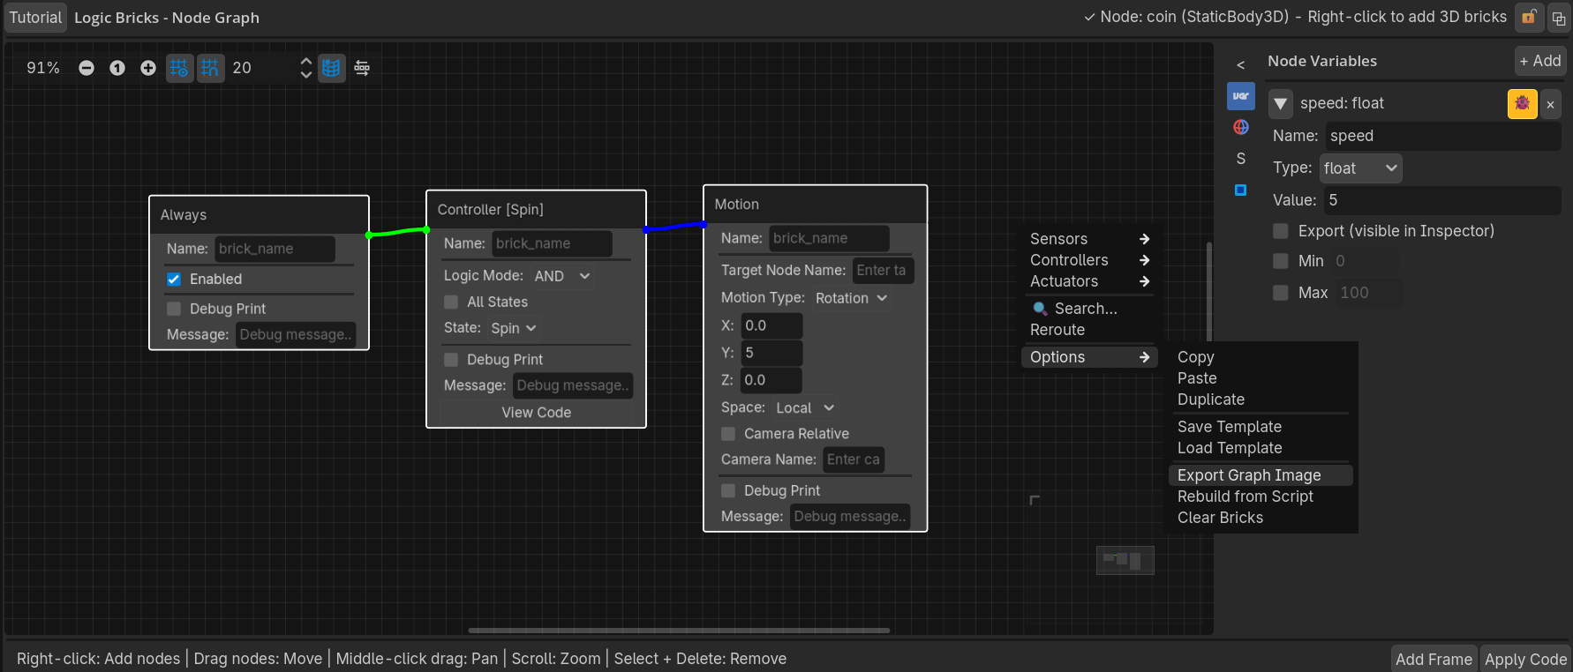The height and width of the screenshot is (672, 1573).
Task: Reset zoom with the 1 icon
Action: click(117, 68)
